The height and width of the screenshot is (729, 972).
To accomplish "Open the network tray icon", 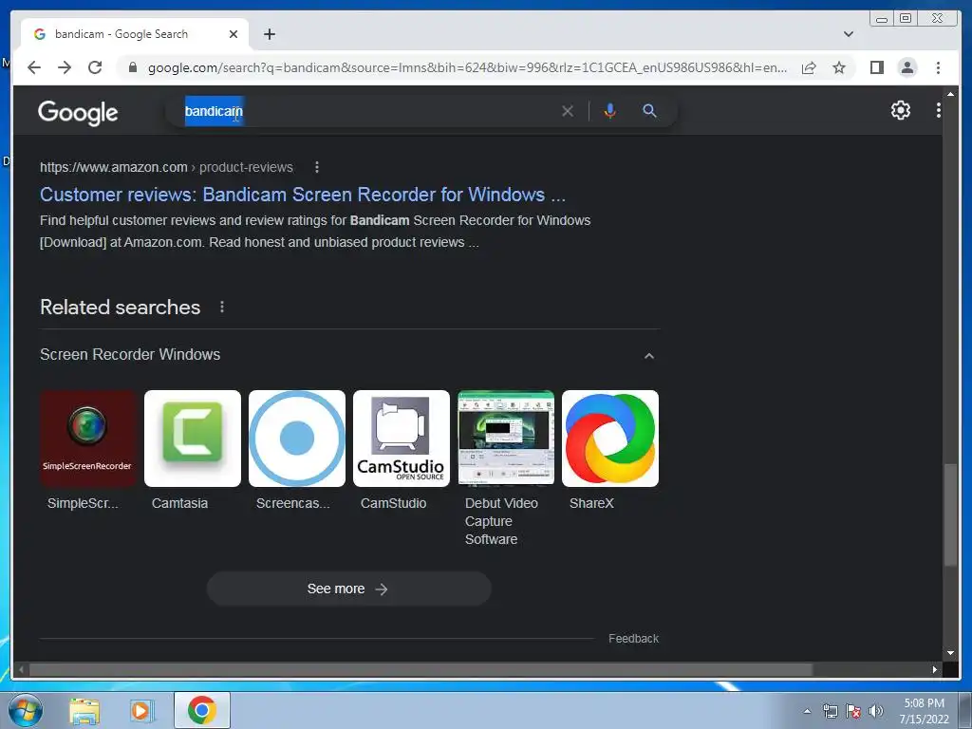I will (x=830, y=711).
